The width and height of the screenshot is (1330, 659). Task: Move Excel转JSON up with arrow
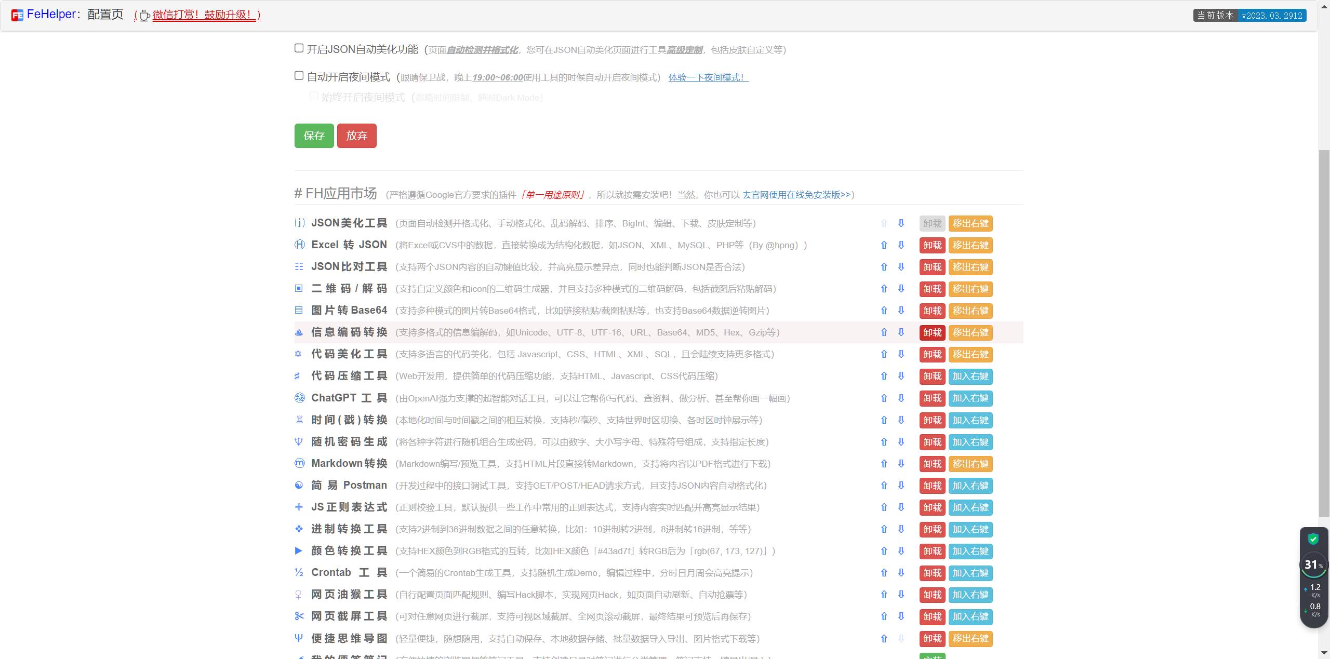(884, 245)
